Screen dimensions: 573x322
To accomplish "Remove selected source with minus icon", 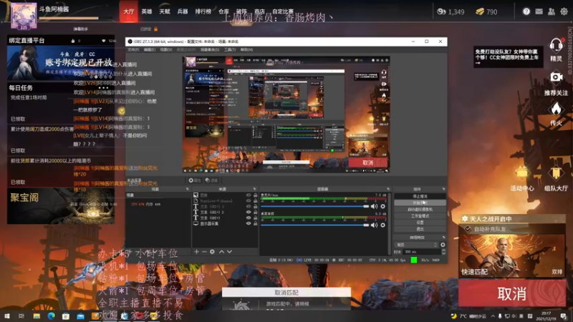I will click(204, 252).
